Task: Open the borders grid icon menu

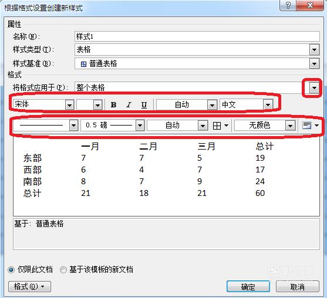Action: pyautogui.click(x=220, y=126)
